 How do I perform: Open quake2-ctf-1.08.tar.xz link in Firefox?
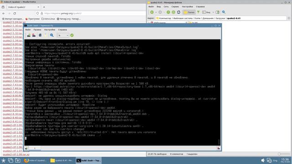pos(16,154)
